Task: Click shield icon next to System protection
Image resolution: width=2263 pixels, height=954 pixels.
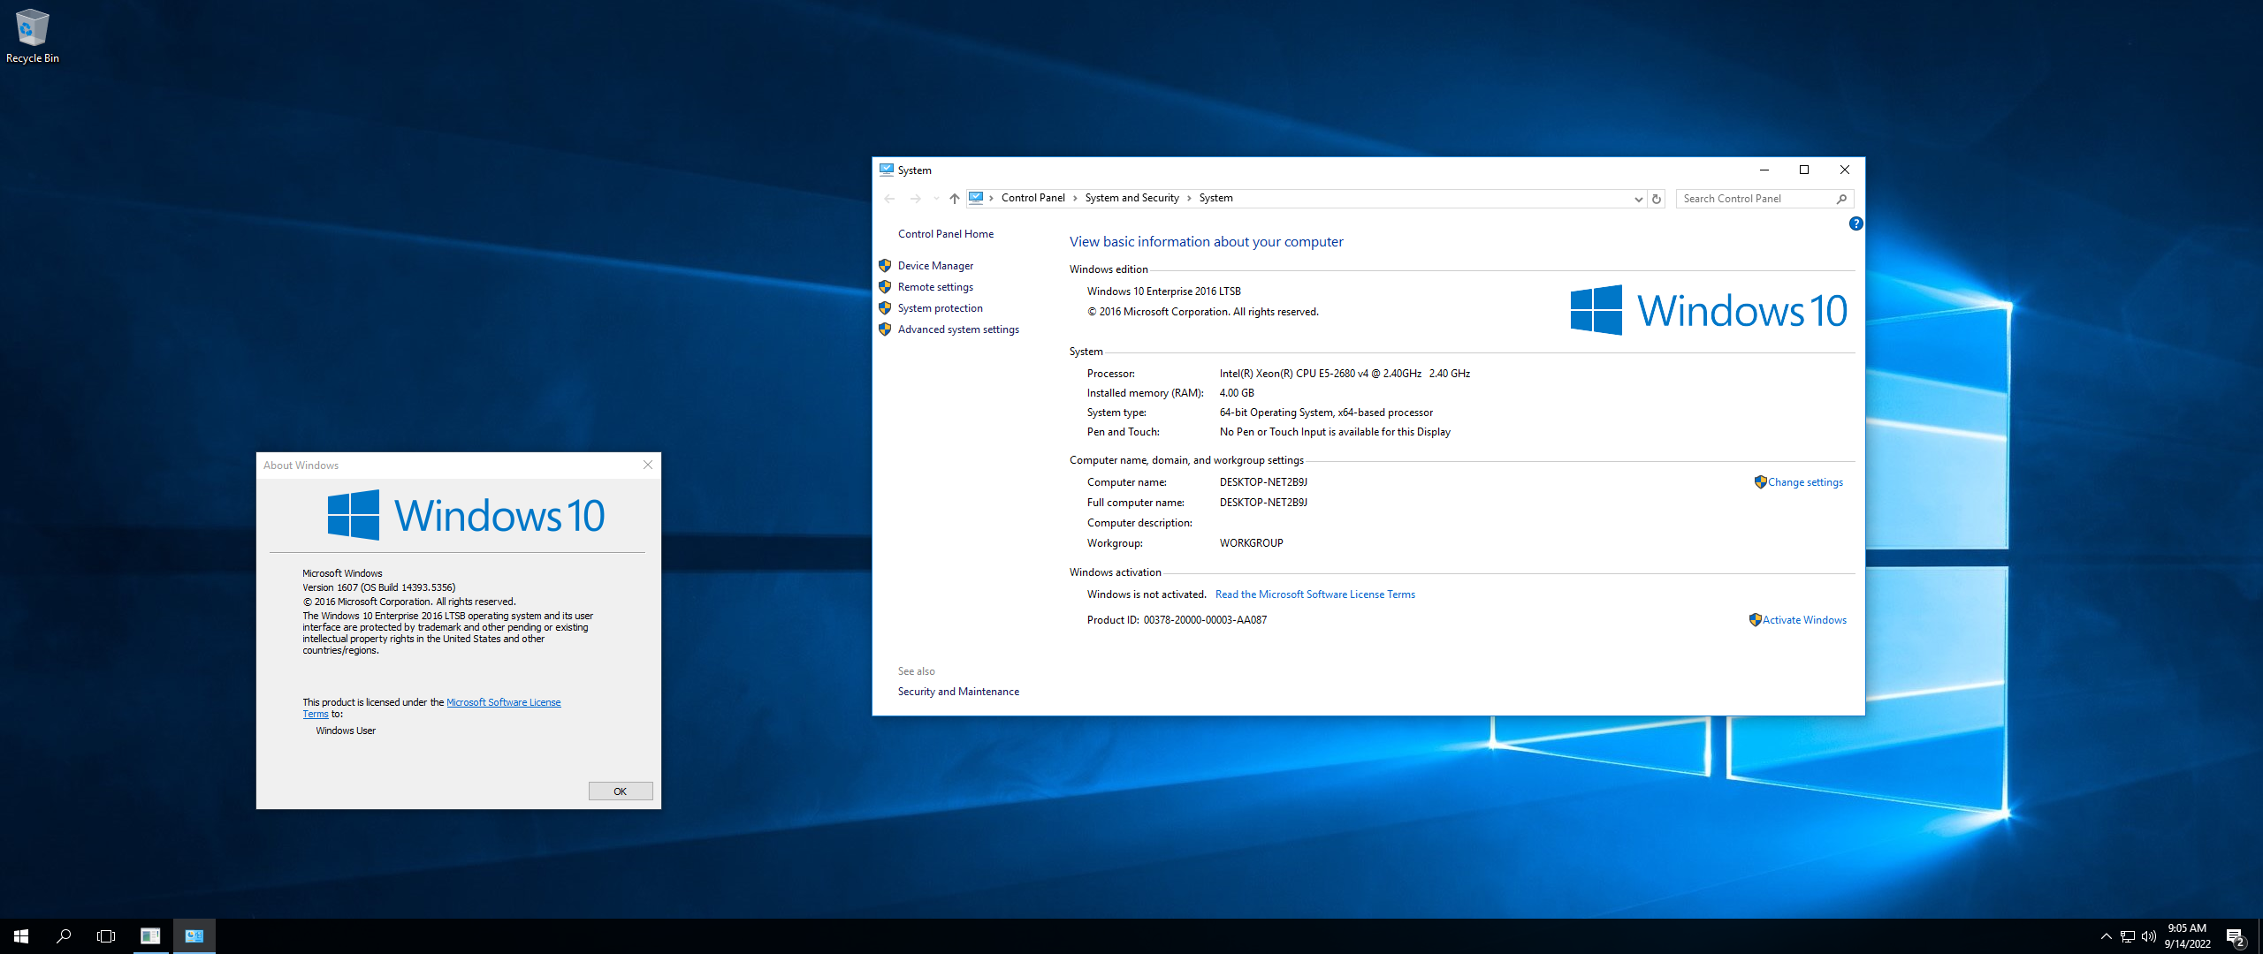Action: 885,307
